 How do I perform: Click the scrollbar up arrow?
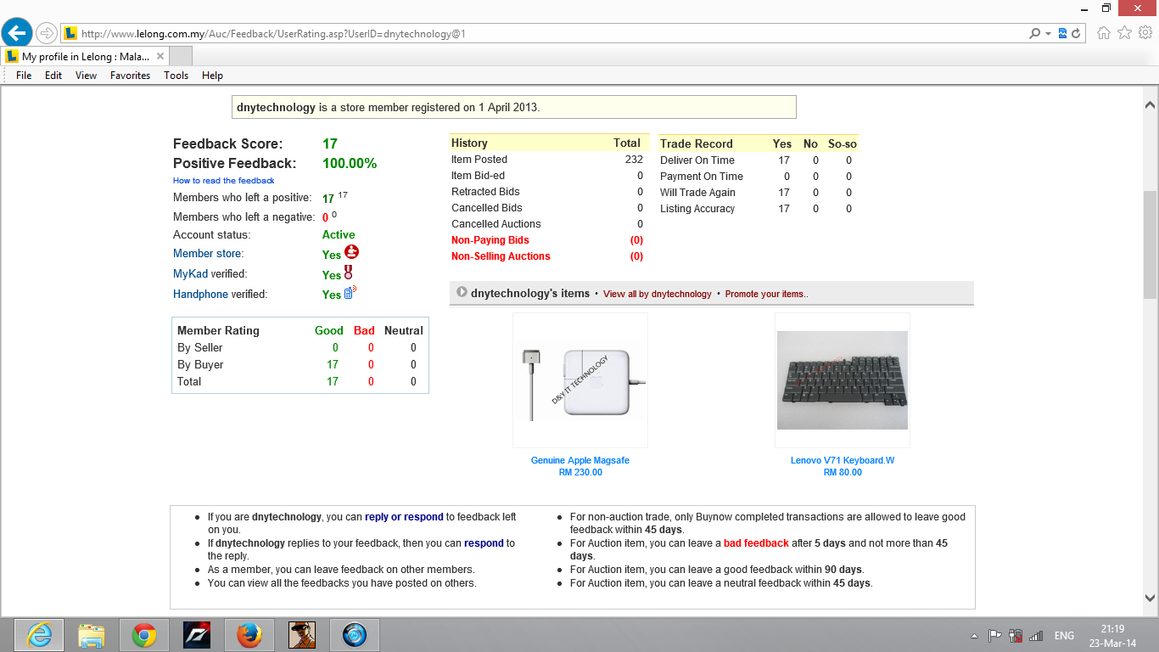(x=1151, y=105)
